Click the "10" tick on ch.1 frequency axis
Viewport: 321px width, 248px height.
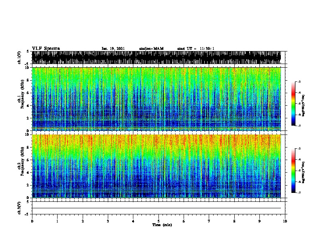pos(27,68)
